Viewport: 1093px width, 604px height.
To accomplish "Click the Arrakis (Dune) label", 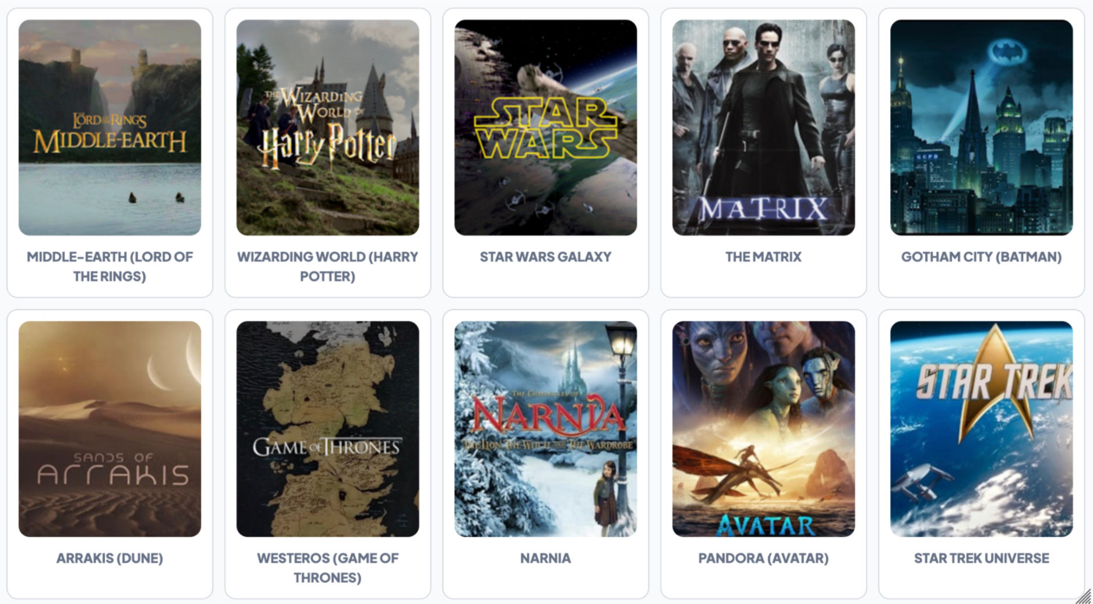I will [110, 558].
